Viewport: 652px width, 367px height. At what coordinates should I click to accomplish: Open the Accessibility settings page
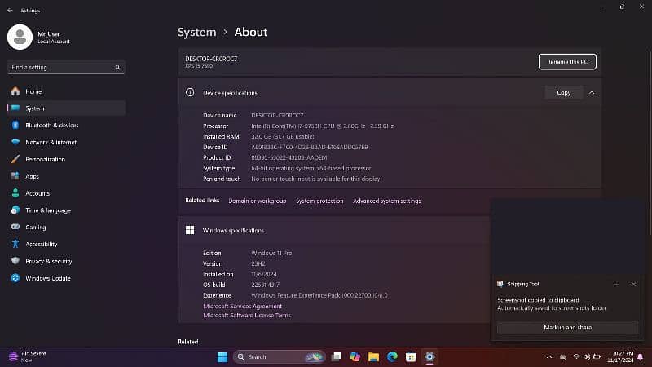41,244
